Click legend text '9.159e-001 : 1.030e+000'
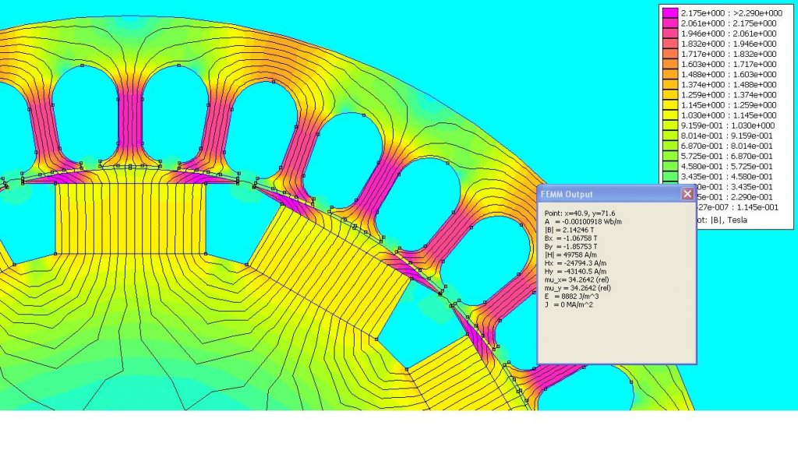This screenshot has width=798, height=475. tap(728, 125)
